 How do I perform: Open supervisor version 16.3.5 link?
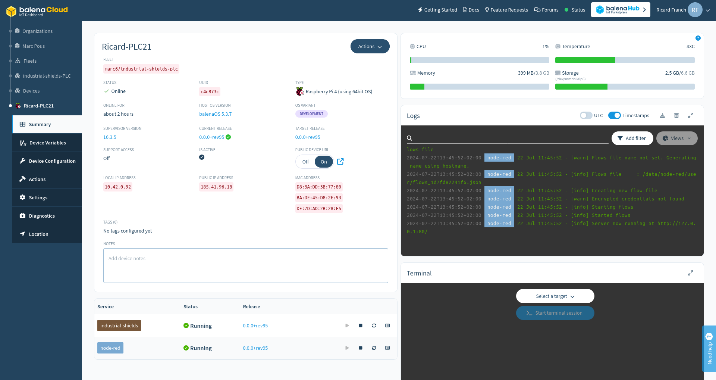[110, 137]
